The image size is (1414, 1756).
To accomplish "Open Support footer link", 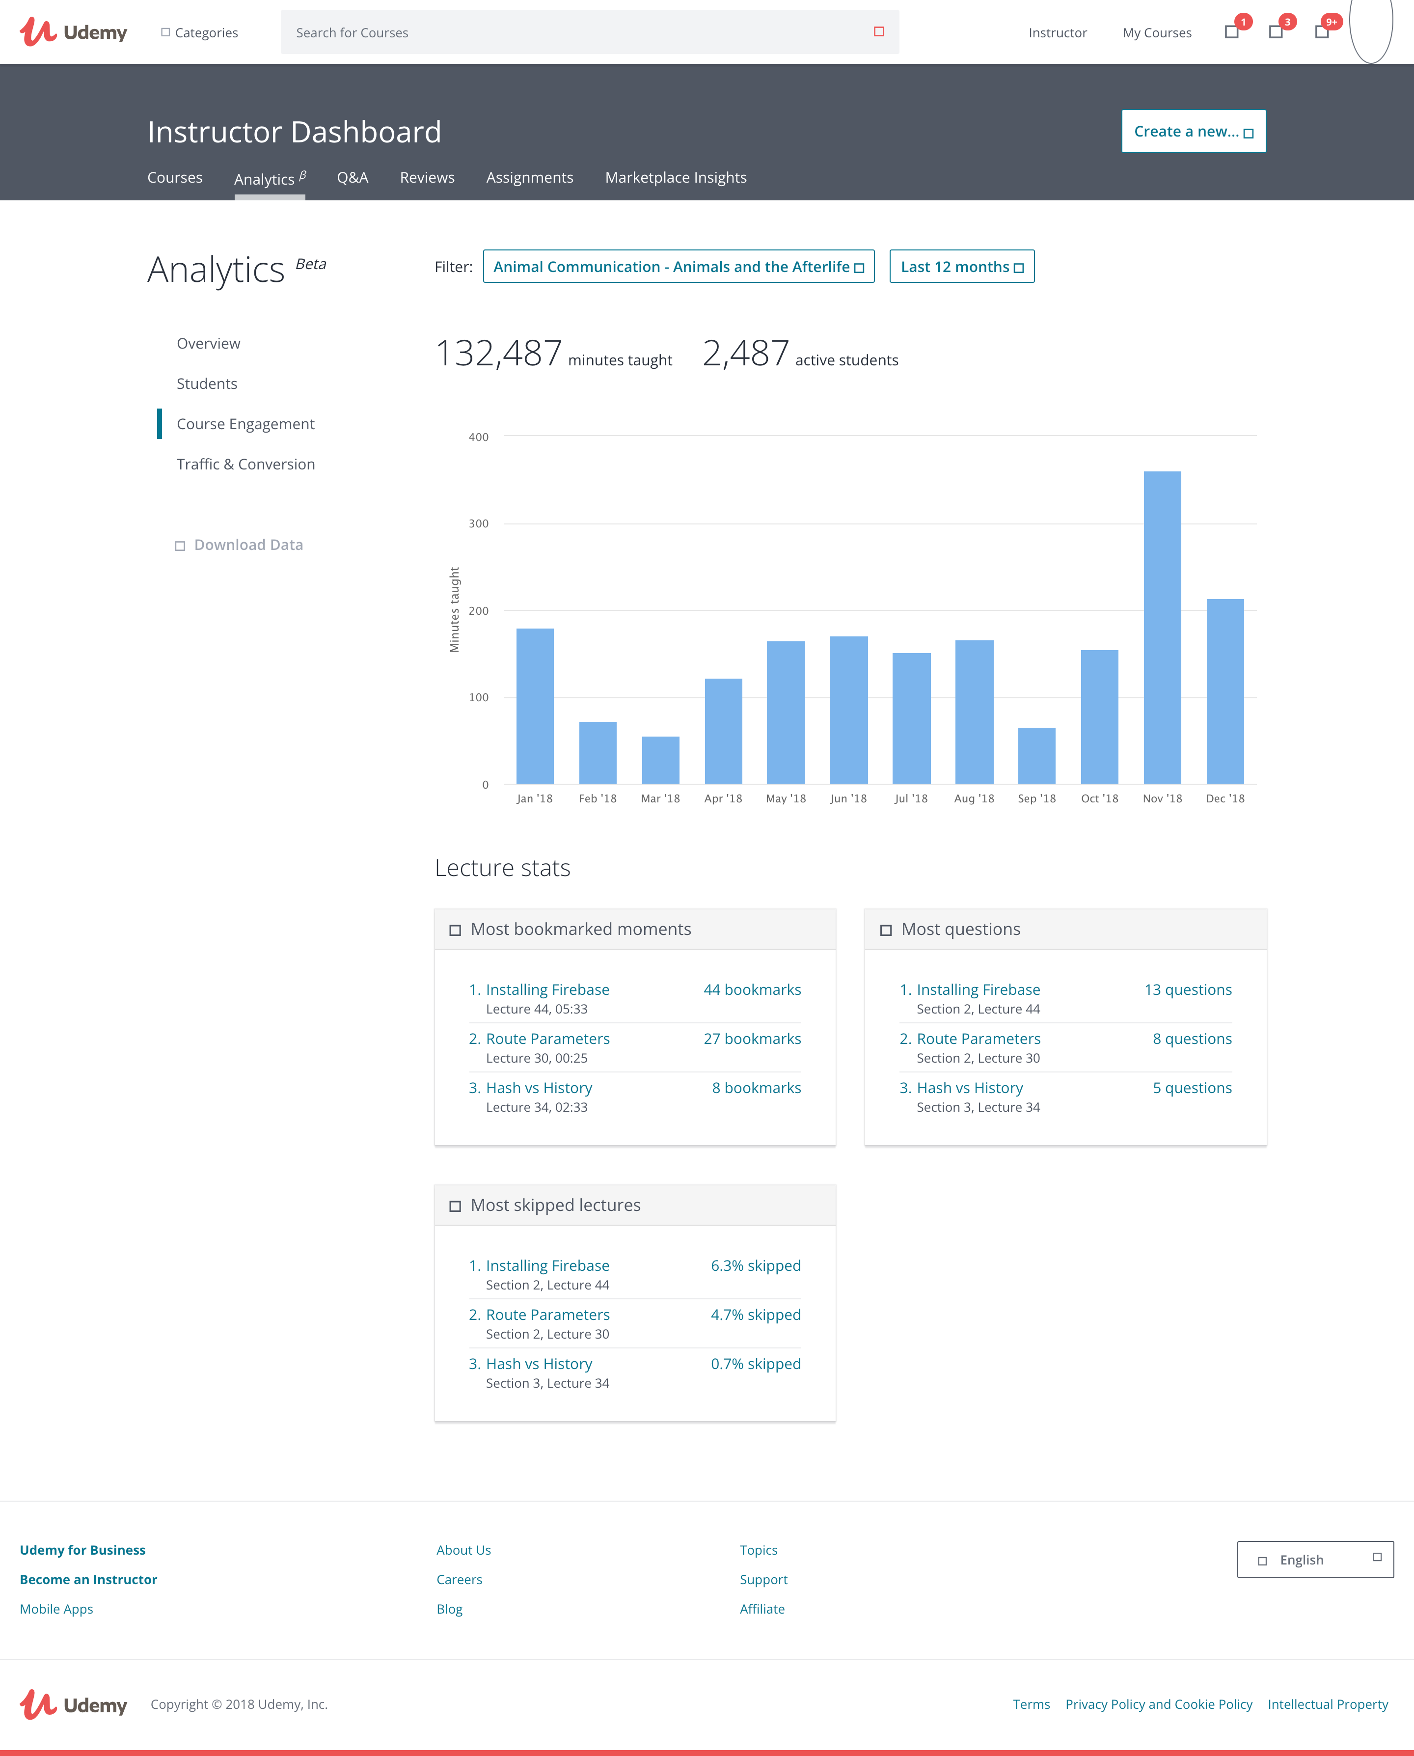I will tap(763, 1579).
